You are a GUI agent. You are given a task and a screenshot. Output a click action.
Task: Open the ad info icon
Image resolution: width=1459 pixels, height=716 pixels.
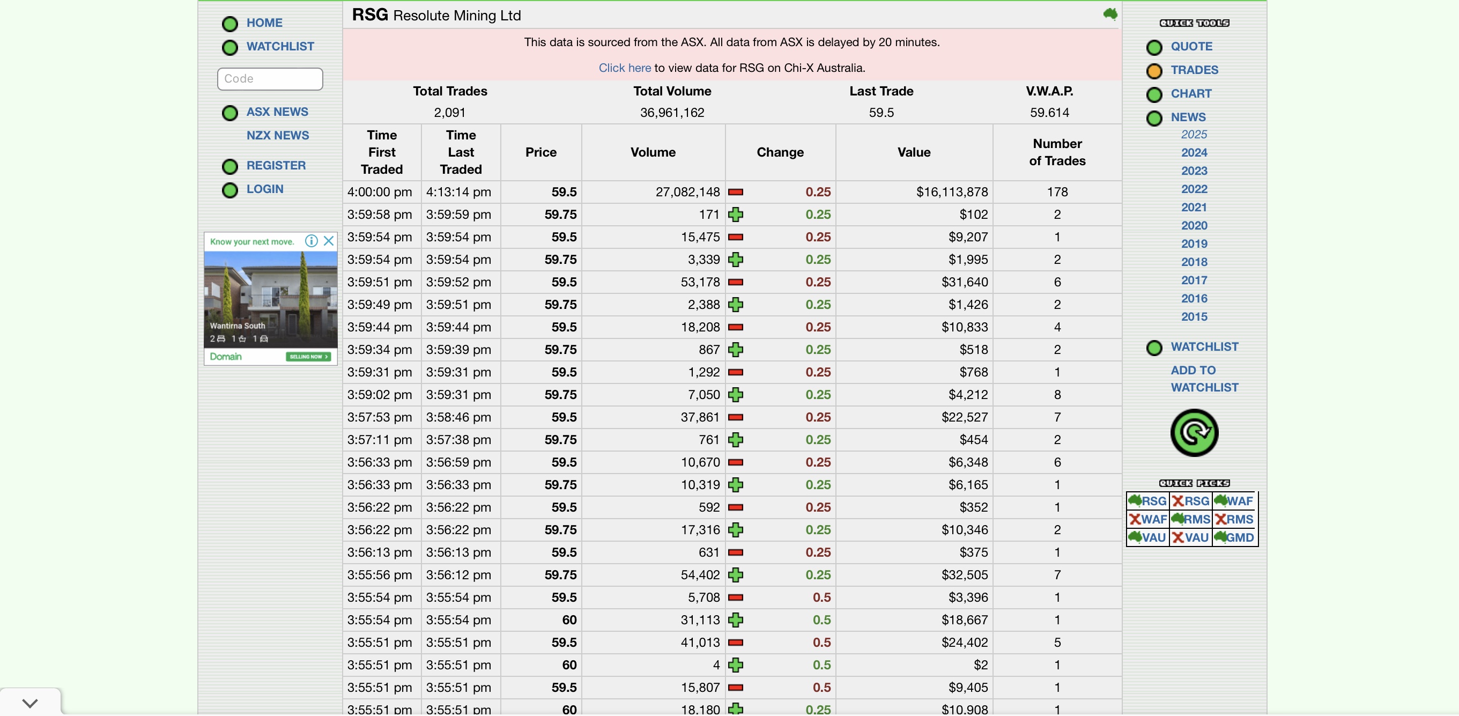click(312, 241)
